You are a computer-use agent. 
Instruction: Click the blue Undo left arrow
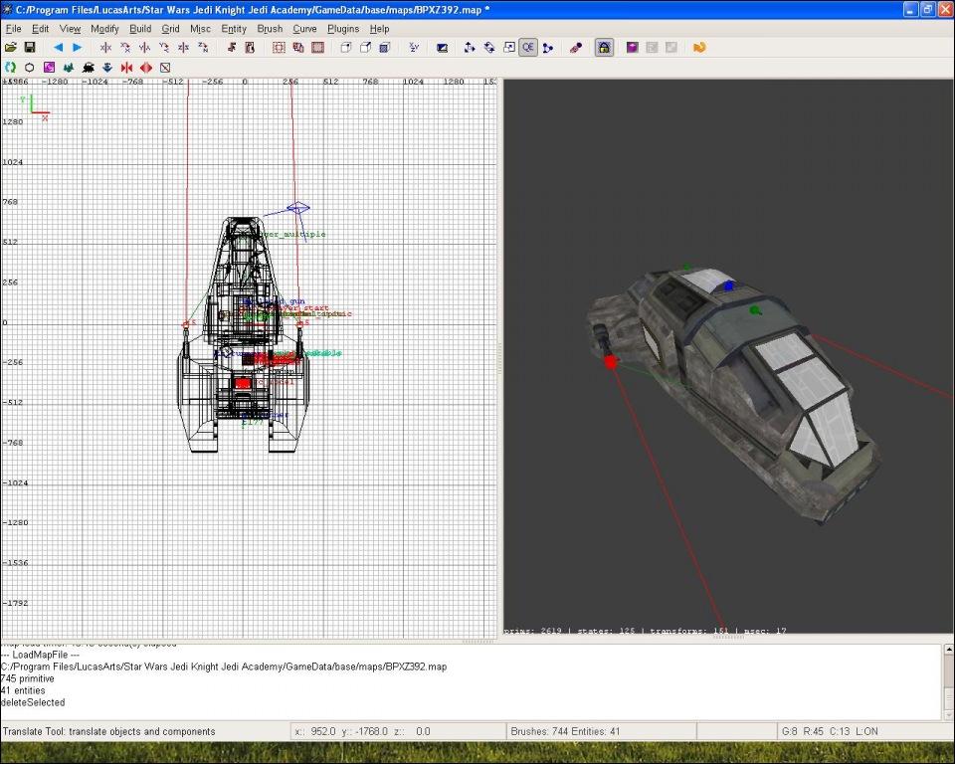[x=58, y=47]
